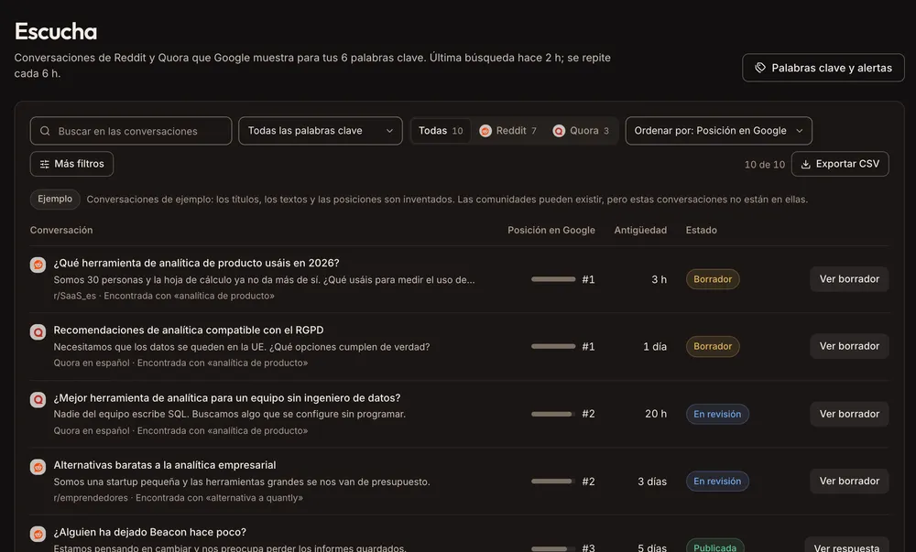Click r/emprendedores community text
Screen dimensions: 916x552
[91, 498]
